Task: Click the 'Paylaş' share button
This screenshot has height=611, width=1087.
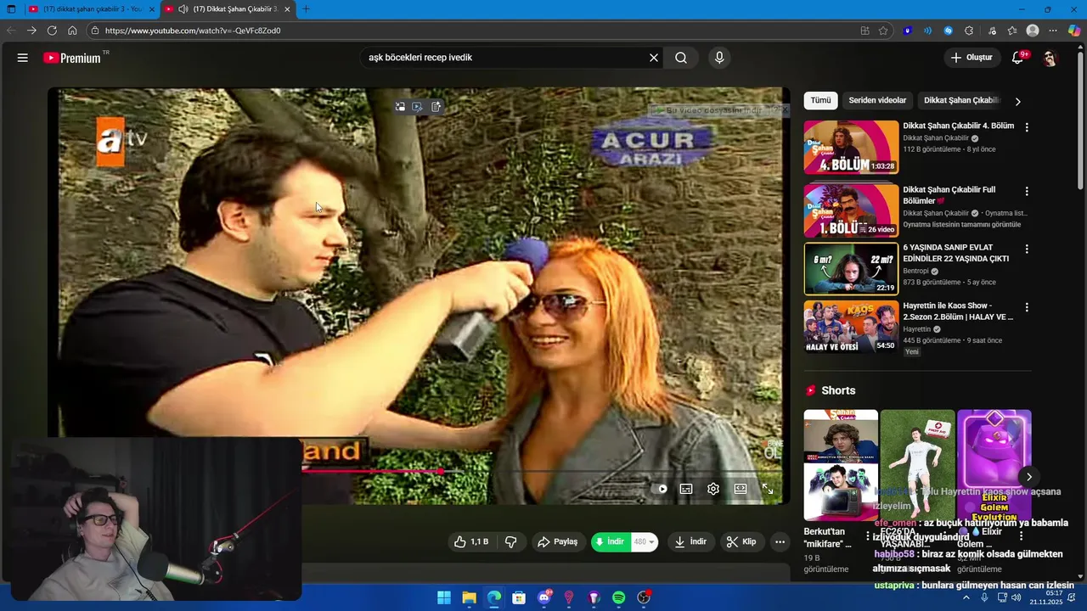Action: 557,541
